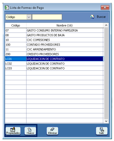Exit the list with Salir button
This screenshot has height=141, width=114.
(x=102, y=131)
